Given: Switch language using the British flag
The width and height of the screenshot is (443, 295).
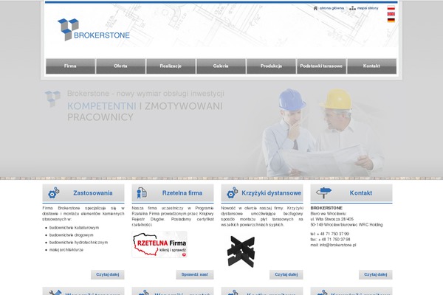Looking at the screenshot, I should click(x=391, y=14).
